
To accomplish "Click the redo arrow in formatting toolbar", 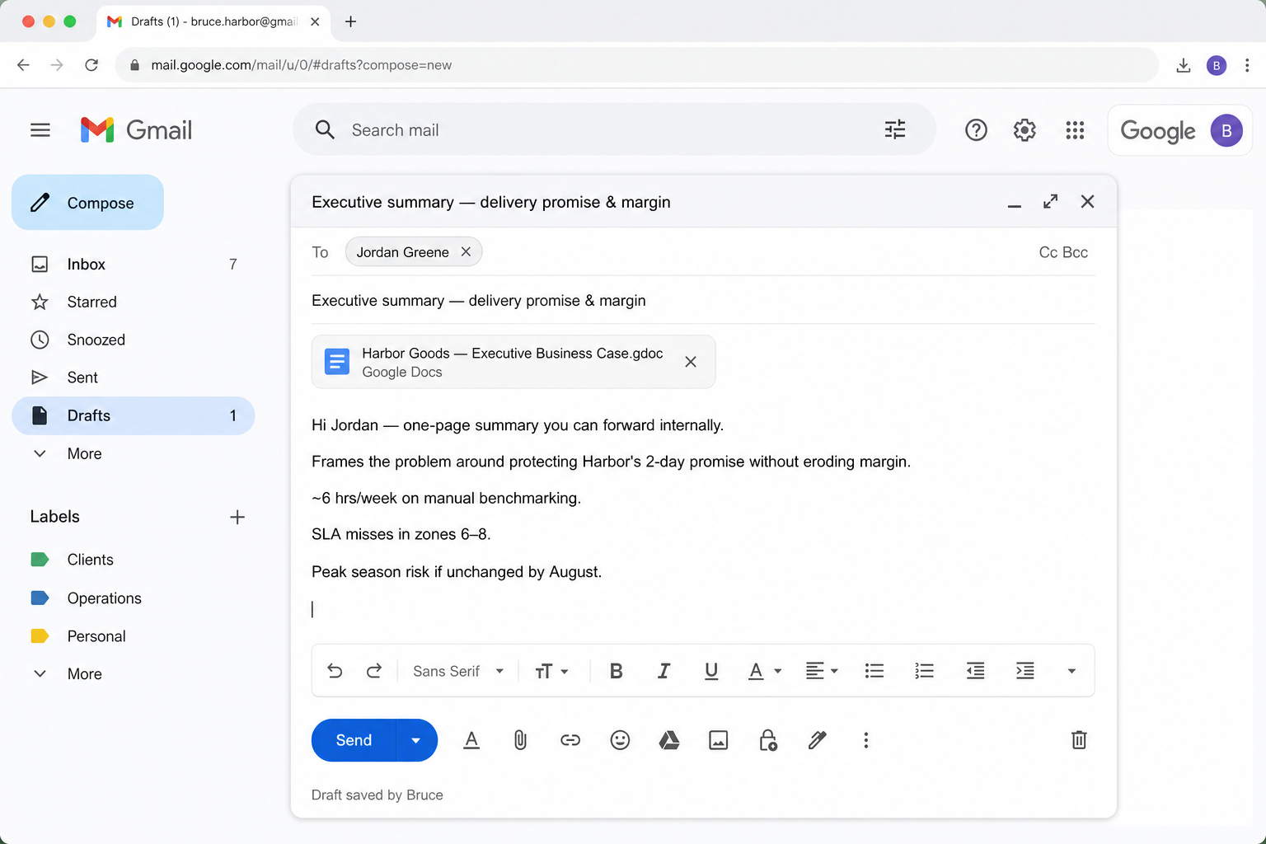I will (x=374, y=671).
